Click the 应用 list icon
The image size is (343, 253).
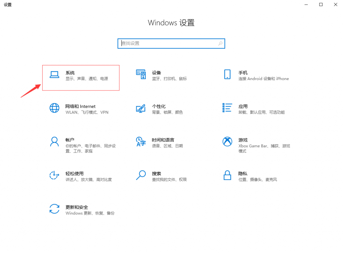[227, 108]
